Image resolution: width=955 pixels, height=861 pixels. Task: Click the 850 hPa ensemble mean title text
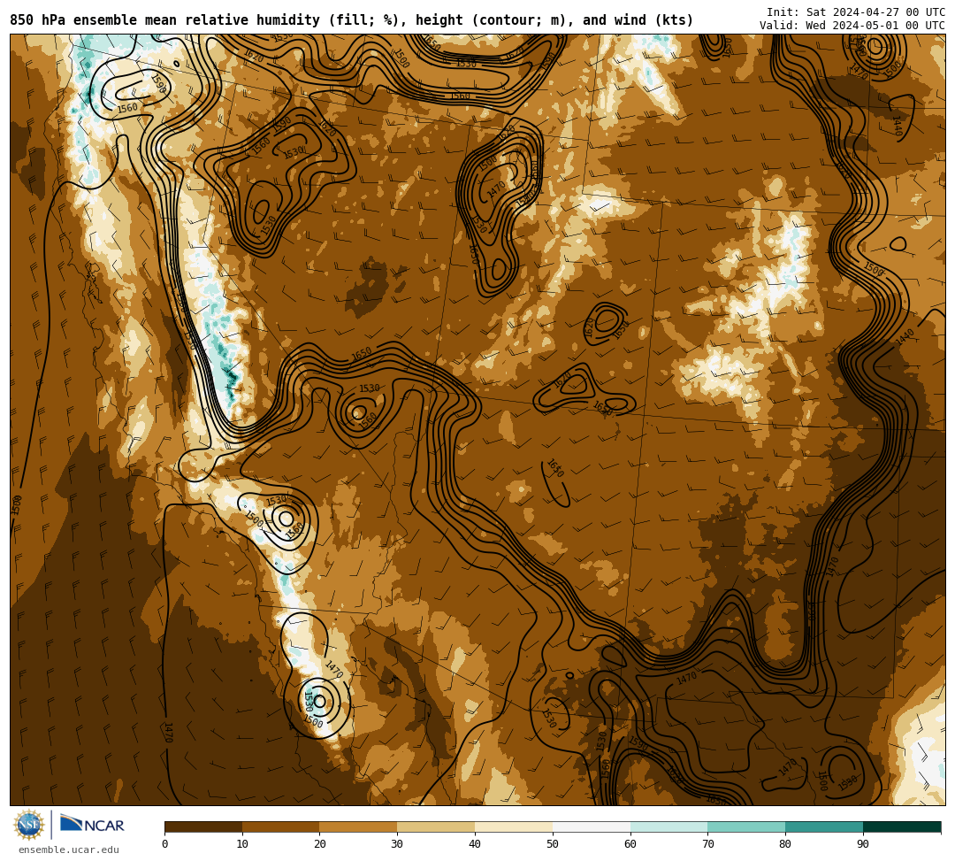point(351,20)
